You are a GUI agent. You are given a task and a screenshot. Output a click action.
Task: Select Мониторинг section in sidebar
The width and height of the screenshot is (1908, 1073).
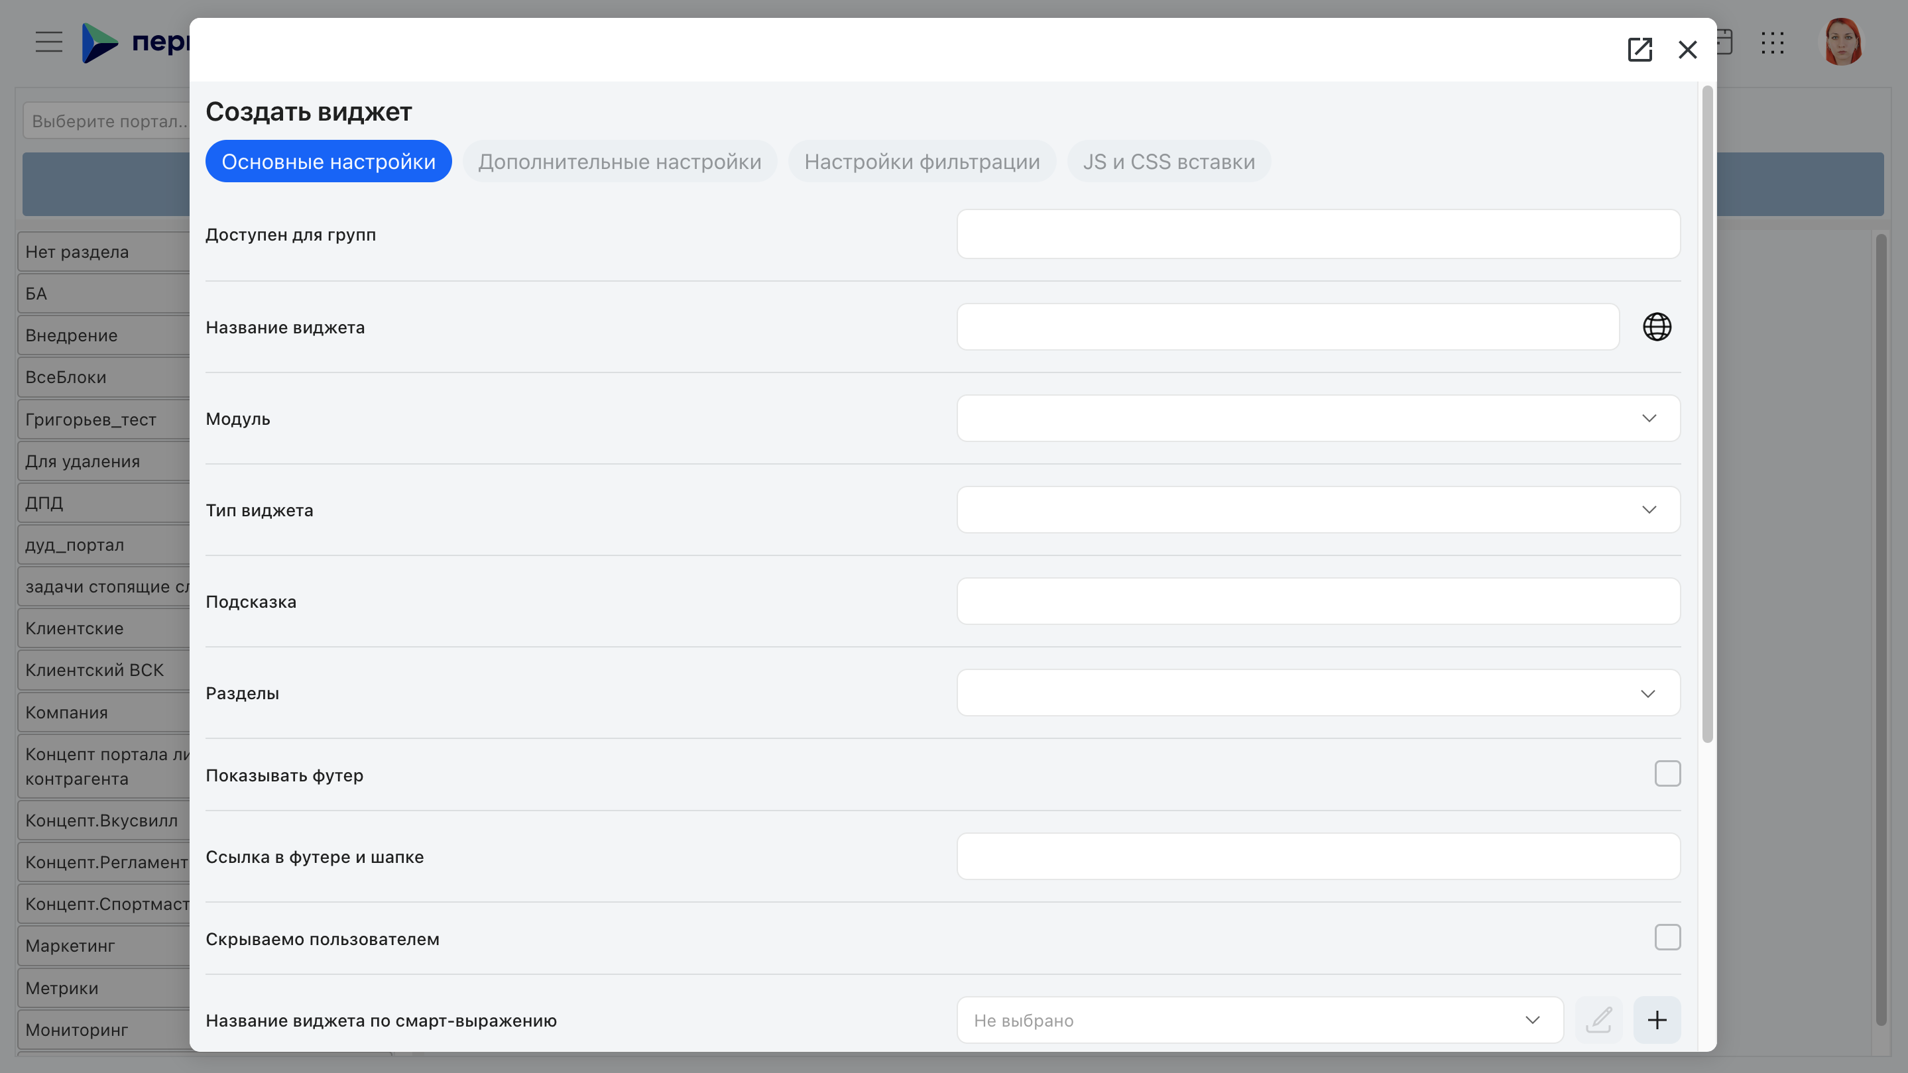[103, 1030]
